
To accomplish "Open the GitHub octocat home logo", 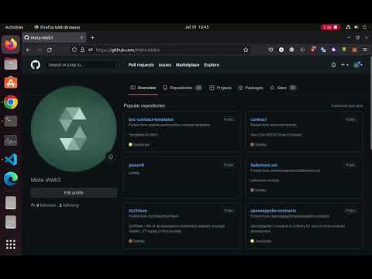I will click(36, 65).
